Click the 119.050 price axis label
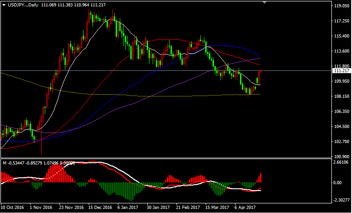352x213 pixels. (x=341, y=6)
